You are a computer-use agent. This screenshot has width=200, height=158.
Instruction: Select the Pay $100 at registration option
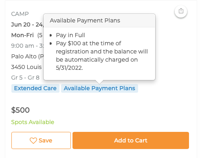pos(102,56)
